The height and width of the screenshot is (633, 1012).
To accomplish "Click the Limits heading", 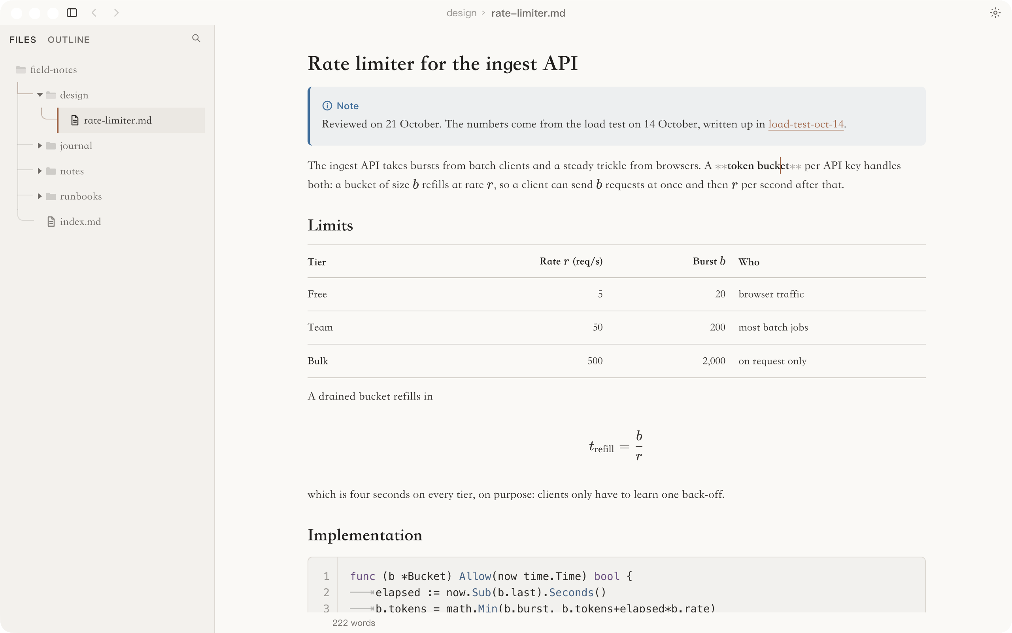I will tap(330, 225).
